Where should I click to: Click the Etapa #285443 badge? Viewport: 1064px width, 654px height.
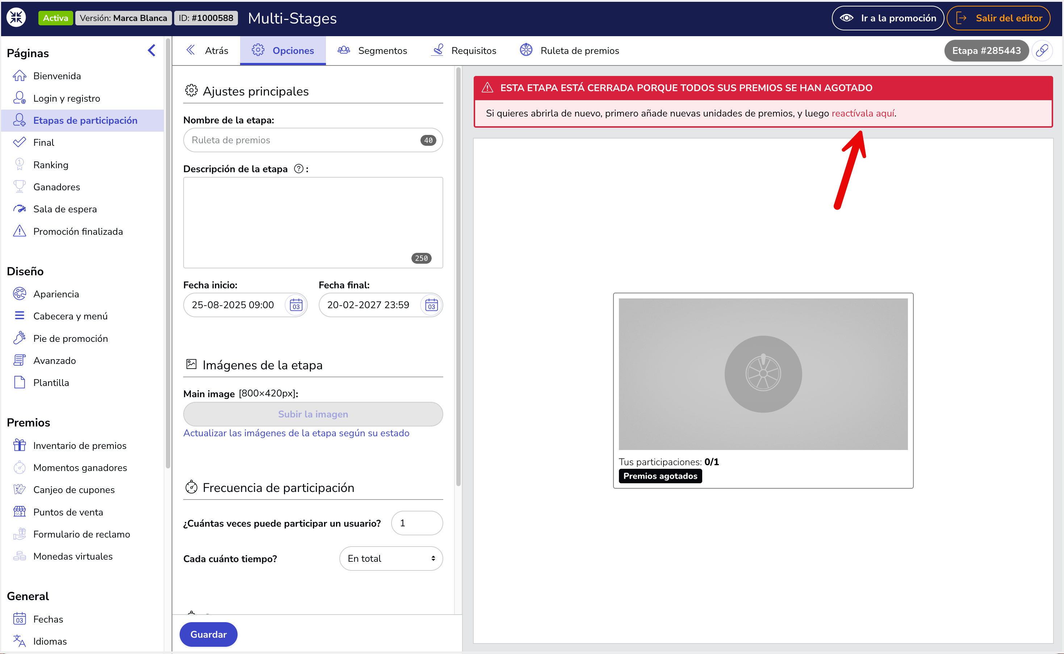986,51
